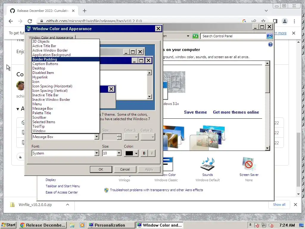Screen dimensions: 305x229
Task: Choose Desktop from item list
Action: point(66,68)
